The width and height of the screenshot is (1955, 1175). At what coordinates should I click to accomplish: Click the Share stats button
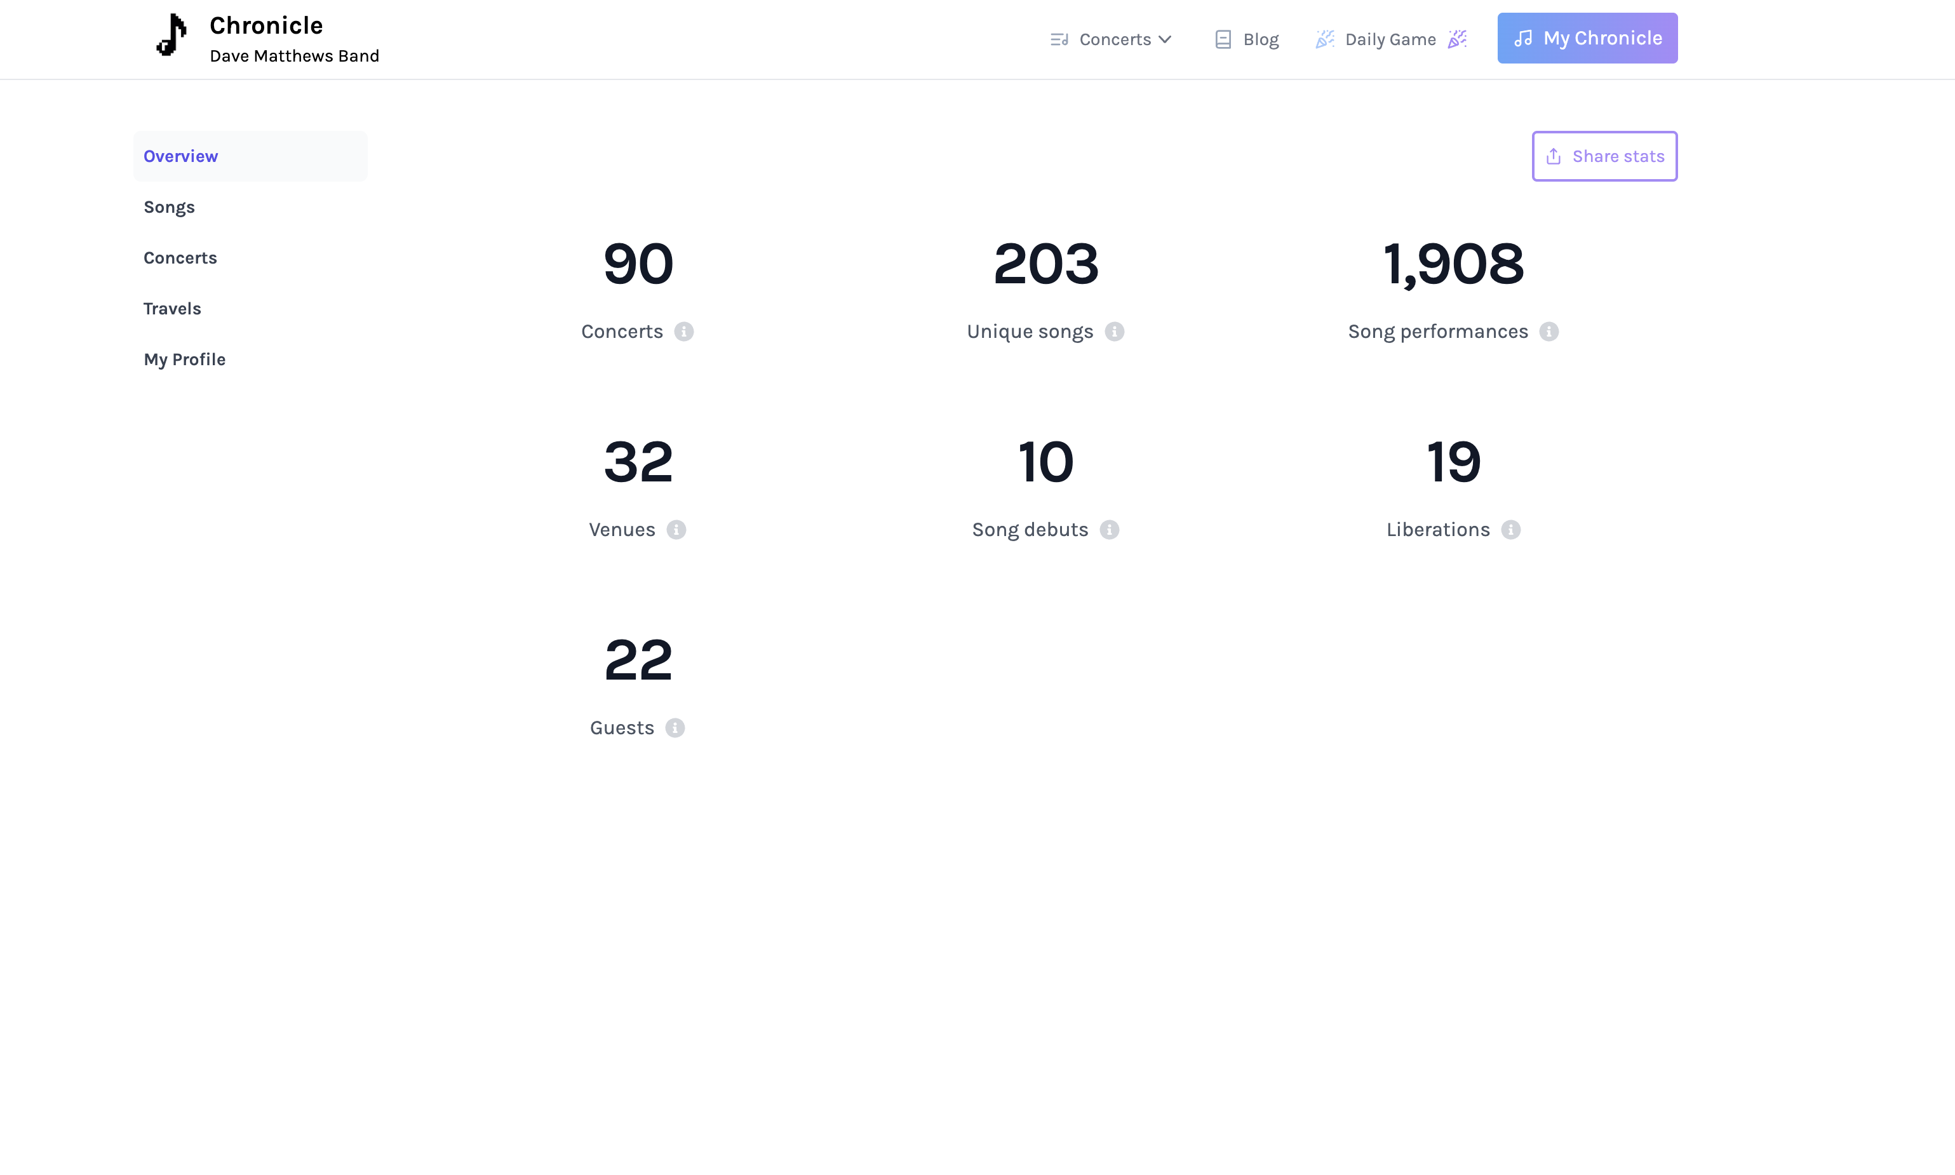click(1603, 156)
